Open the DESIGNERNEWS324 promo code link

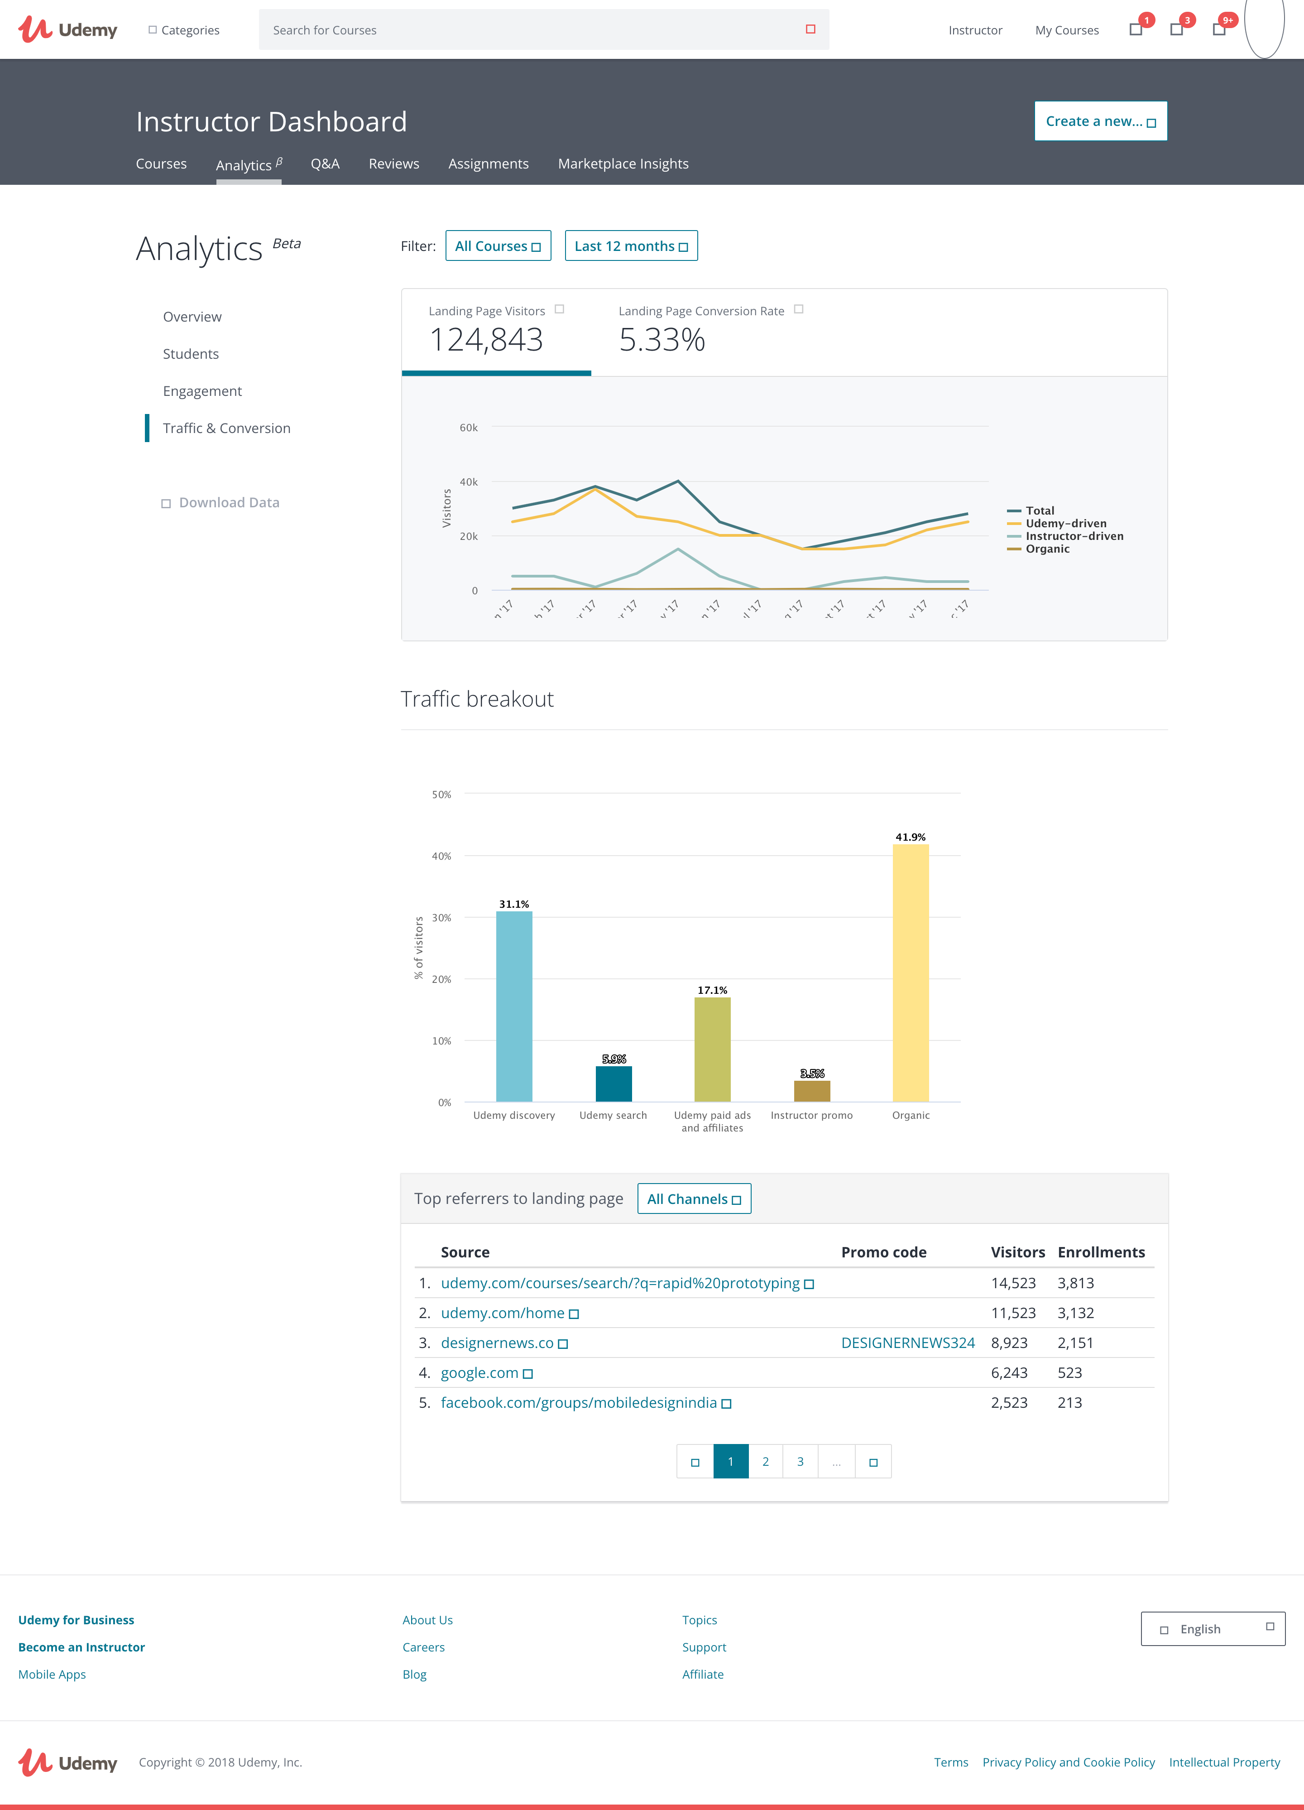[908, 1343]
